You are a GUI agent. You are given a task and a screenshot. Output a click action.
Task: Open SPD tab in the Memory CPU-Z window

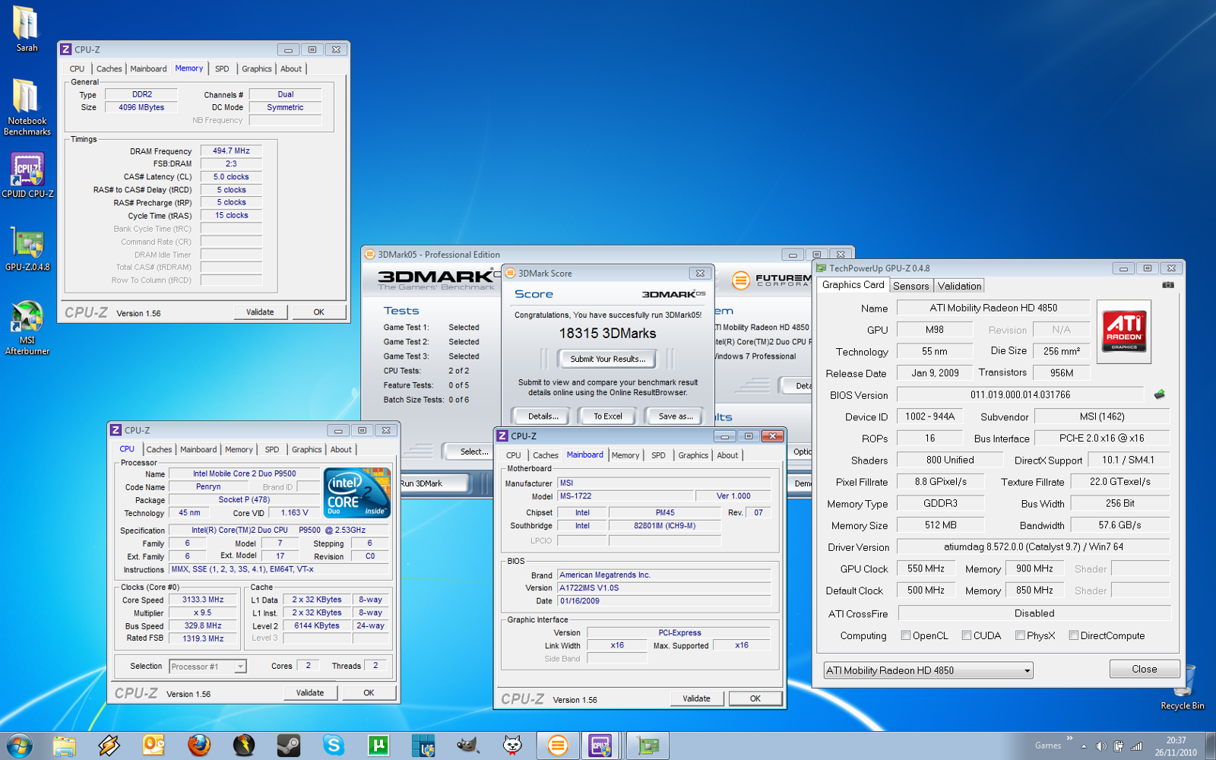pyautogui.click(x=222, y=69)
